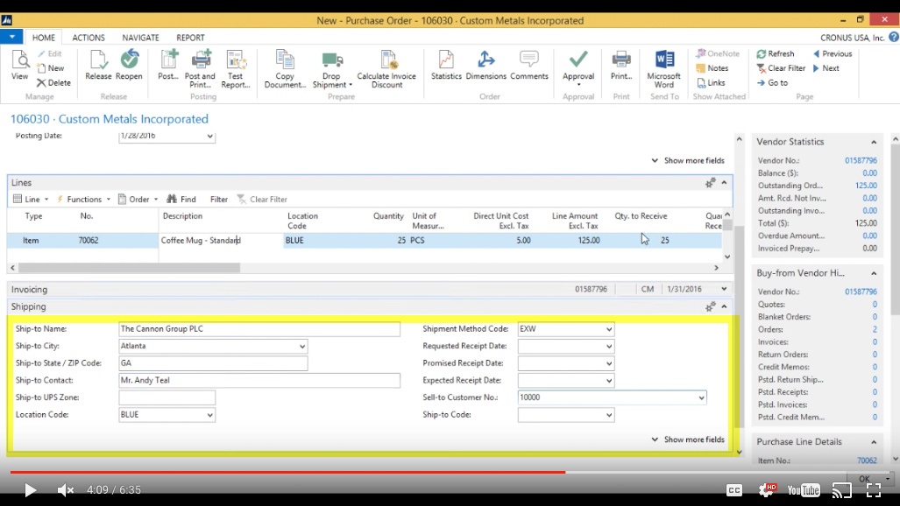Edit the Ship-to Contact field

(x=259, y=380)
